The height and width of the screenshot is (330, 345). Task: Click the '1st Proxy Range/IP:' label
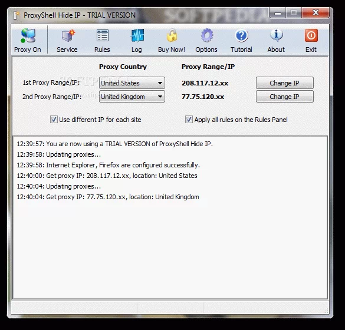pyautogui.click(x=51, y=82)
